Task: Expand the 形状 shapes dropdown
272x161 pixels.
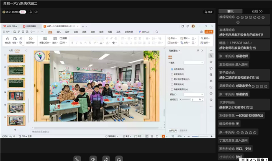Action: 172,38
